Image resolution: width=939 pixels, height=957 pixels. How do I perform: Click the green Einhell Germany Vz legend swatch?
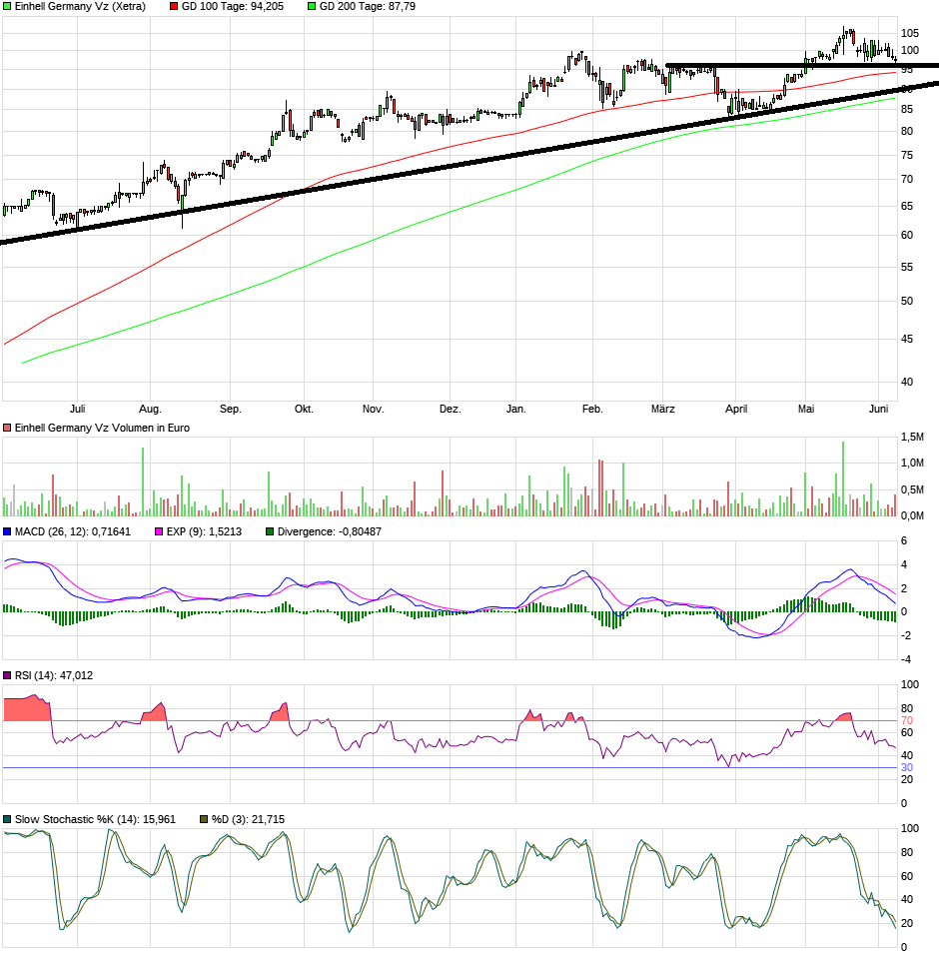pos(8,7)
